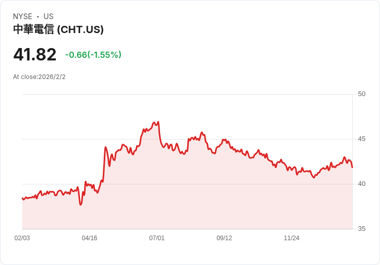This screenshot has width=380, height=265.
Task: Click the rightmost end of the price line
Action: point(352,167)
